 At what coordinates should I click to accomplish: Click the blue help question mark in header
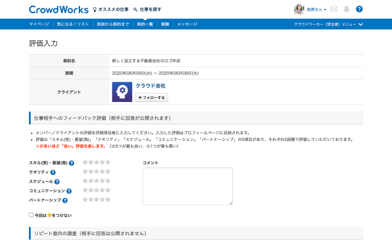[x=359, y=10]
